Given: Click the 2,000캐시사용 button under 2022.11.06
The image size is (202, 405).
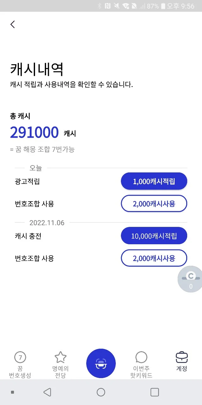Looking at the screenshot, I should 154,258.
